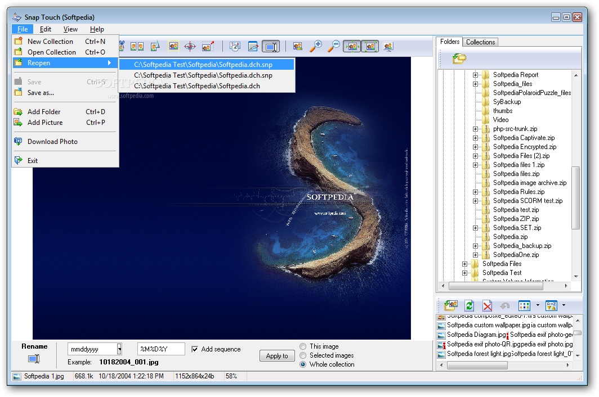Image resolution: width=599 pixels, height=397 pixels.
Task: Expand the php-src-trunk.zip node
Action: click(x=475, y=129)
